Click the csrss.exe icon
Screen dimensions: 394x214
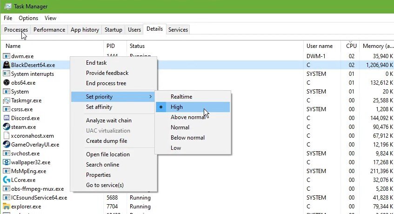coord(7,109)
